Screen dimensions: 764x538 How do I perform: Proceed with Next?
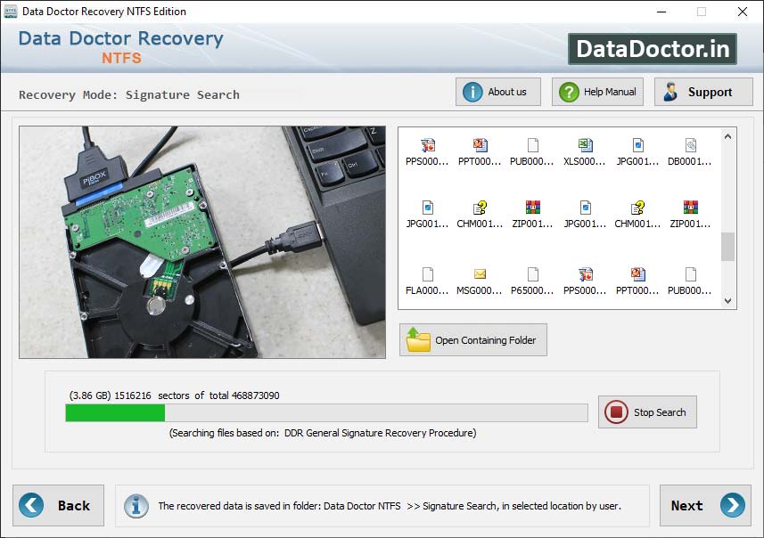tap(705, 505)
